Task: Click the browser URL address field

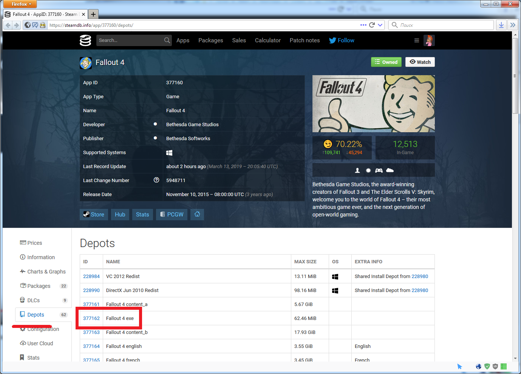Action: [204, 25]
